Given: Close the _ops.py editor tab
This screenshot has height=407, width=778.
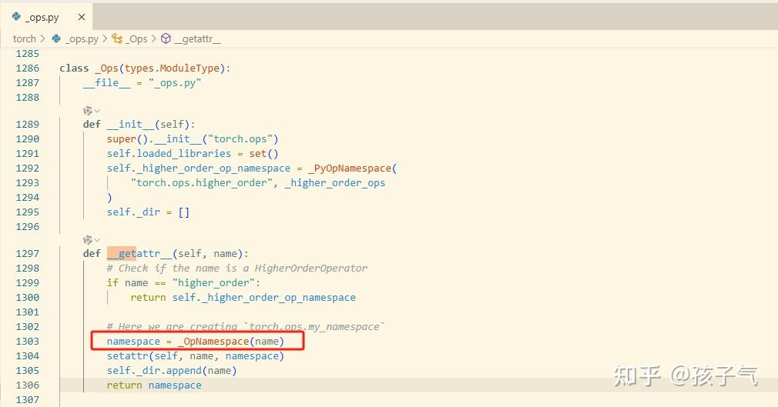Looking at the screenshot, I should point(82,18).
